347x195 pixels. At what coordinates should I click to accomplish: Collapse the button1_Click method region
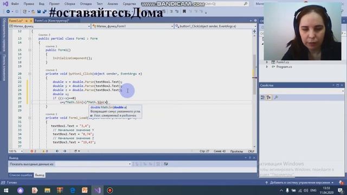tap(29, 74)
